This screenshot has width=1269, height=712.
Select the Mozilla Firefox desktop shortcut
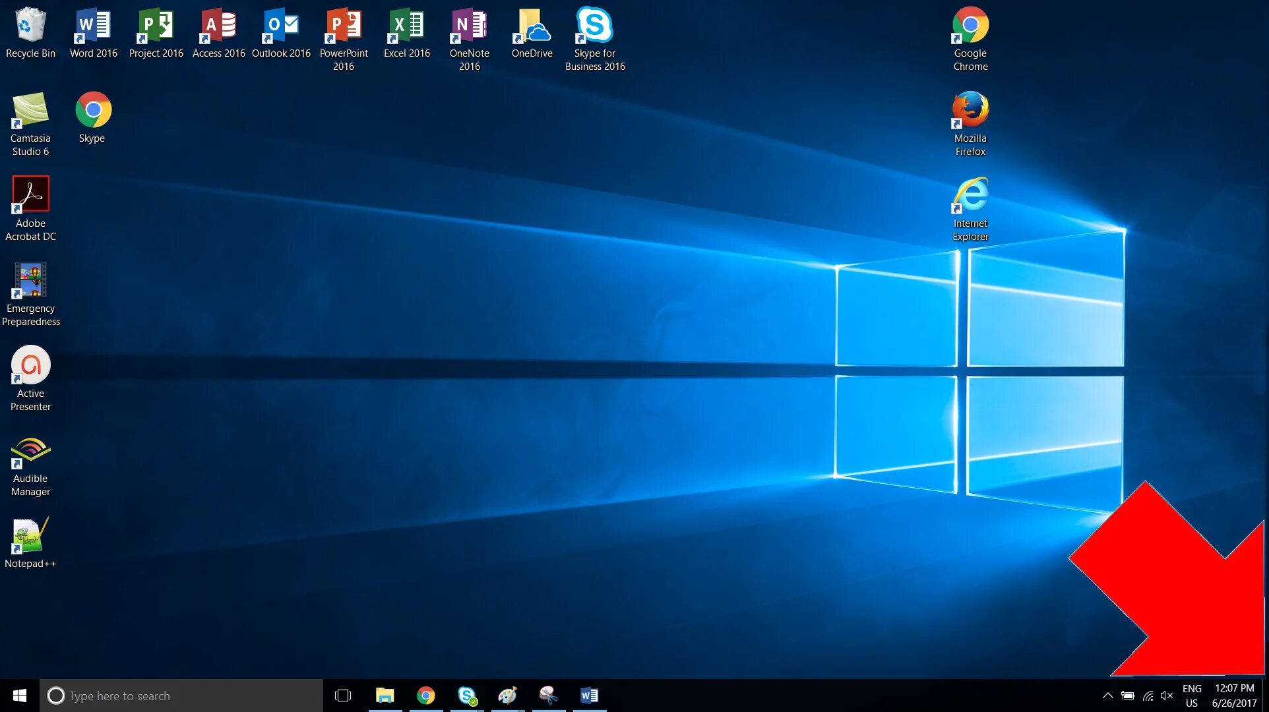click(970, 124)
